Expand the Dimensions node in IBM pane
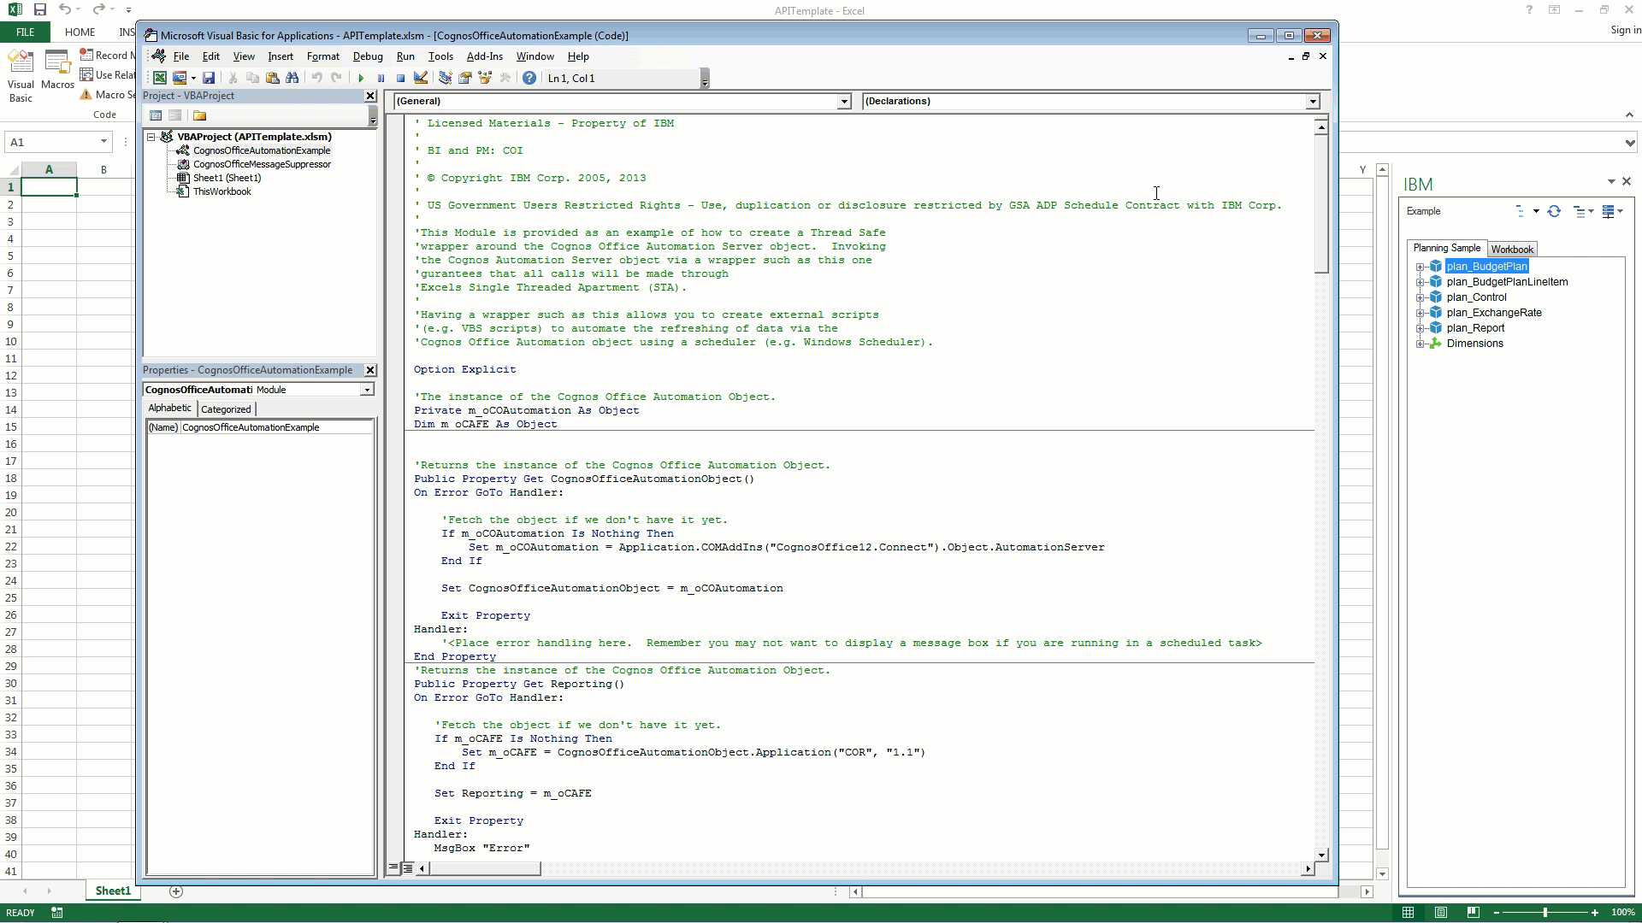The height and width of the screenshot is (923, 1642). [1421, 344]
